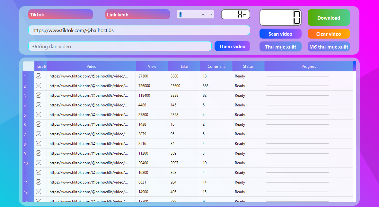Screen dimensions: 379x207
Task: Click view count 118400
Action: coord(144,95)
